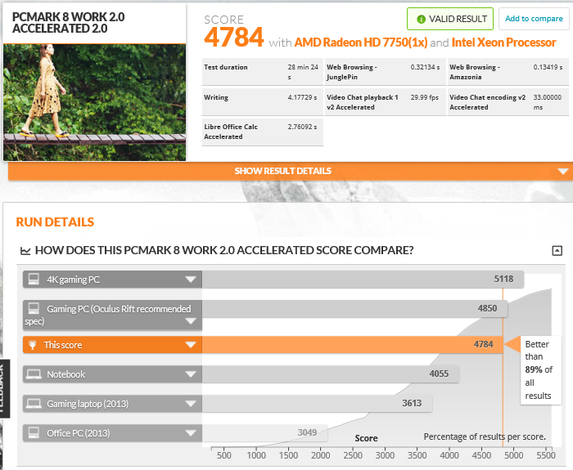
Task: Click the SHOW RESULT DETAILS bar
Action: tap(291, 171)
